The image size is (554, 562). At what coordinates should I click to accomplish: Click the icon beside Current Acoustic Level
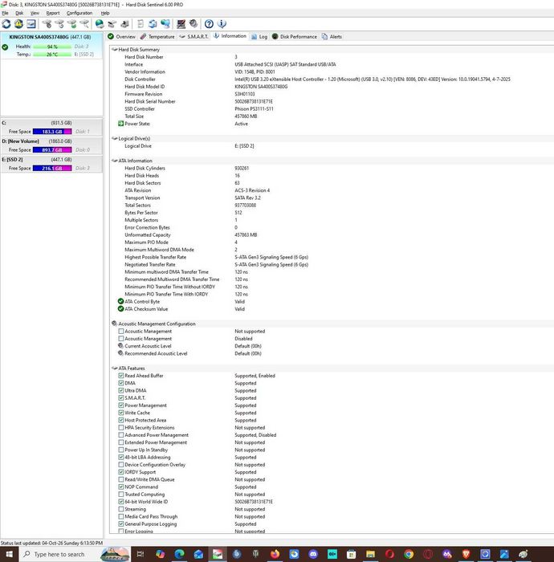[x=120, y=346]
